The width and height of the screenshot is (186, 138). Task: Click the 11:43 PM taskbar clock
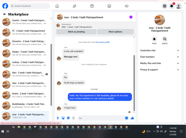173,131
